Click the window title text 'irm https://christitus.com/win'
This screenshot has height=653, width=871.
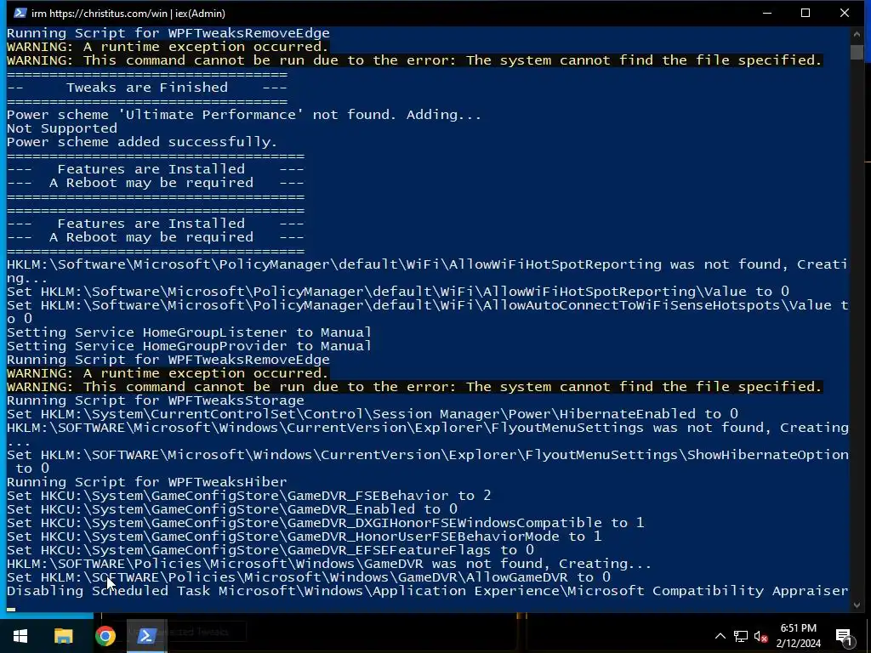[98, 14]
